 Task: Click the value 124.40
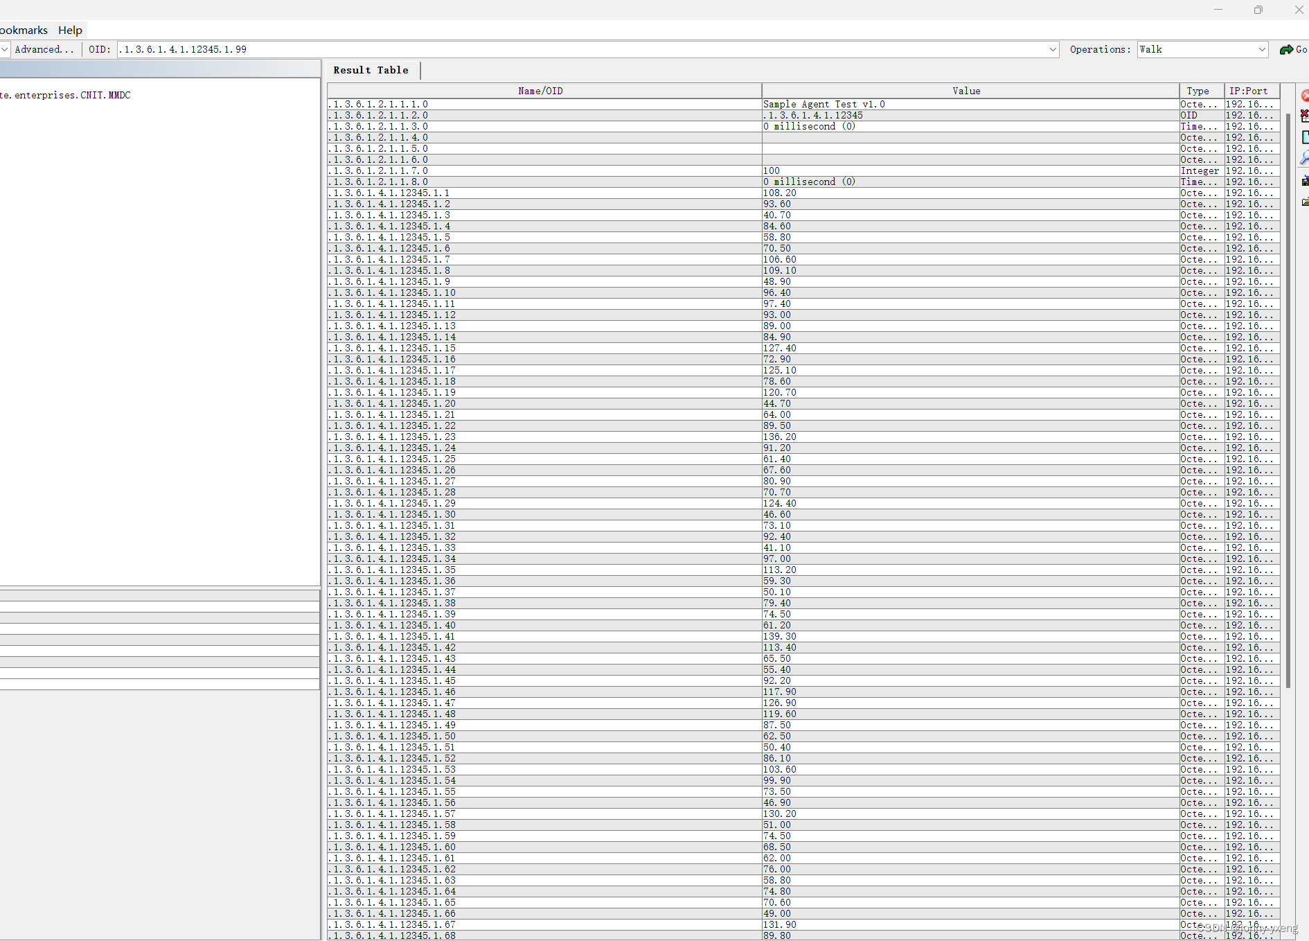780,503
